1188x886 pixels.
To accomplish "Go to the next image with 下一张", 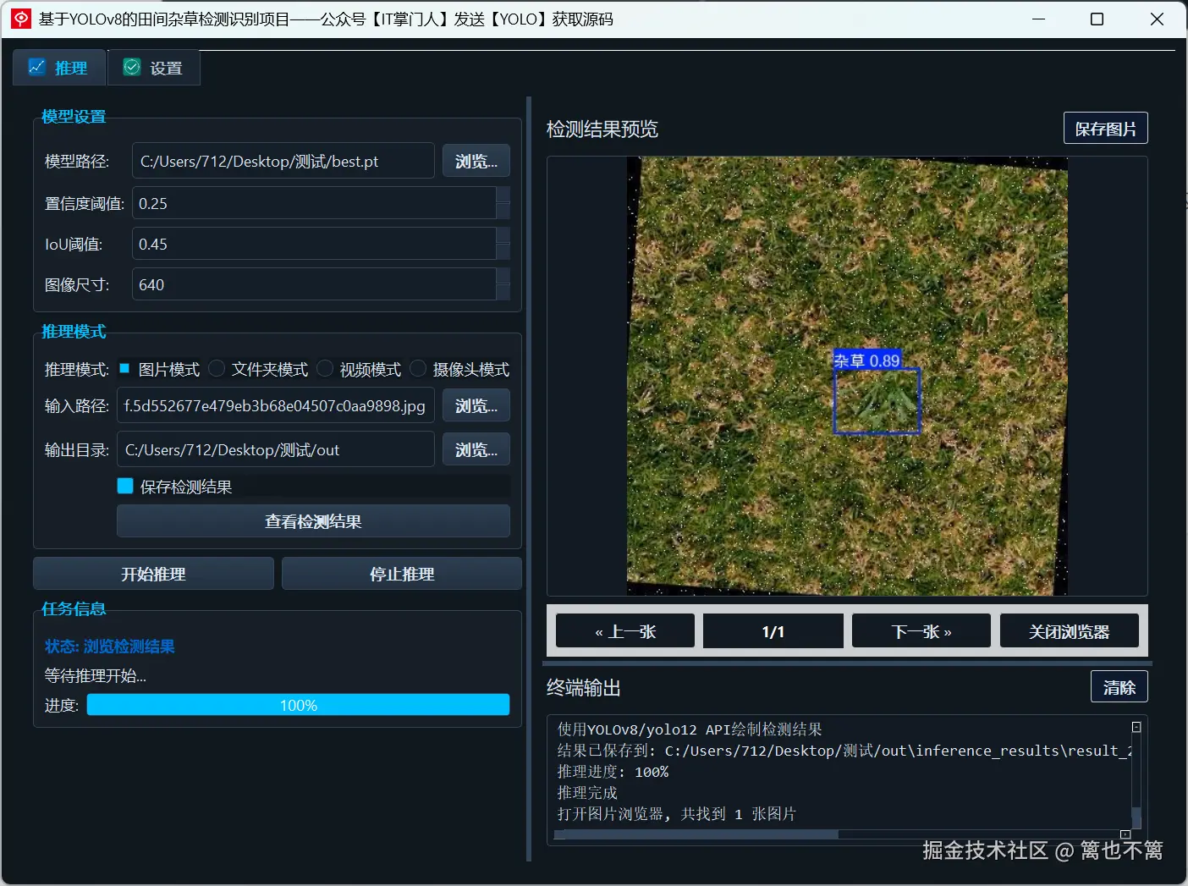I will click(921, 631).
